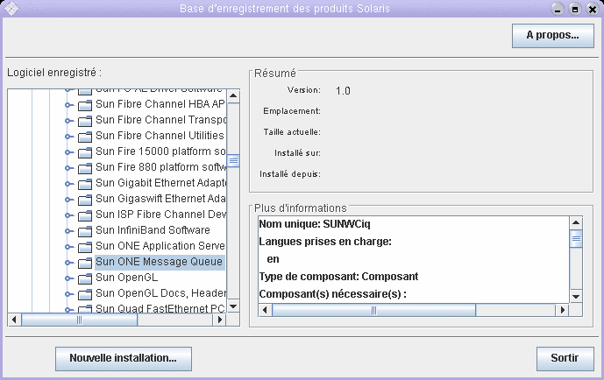Click folder icon beside Sun Fire 880 platform

[x=85, y=168]
